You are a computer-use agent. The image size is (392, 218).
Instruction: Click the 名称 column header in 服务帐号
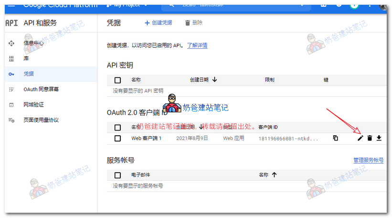tap(264, 174)
